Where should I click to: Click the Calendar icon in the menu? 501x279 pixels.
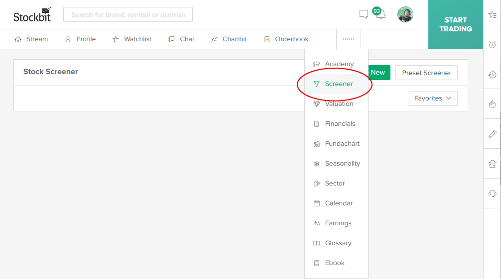point(316,203)
